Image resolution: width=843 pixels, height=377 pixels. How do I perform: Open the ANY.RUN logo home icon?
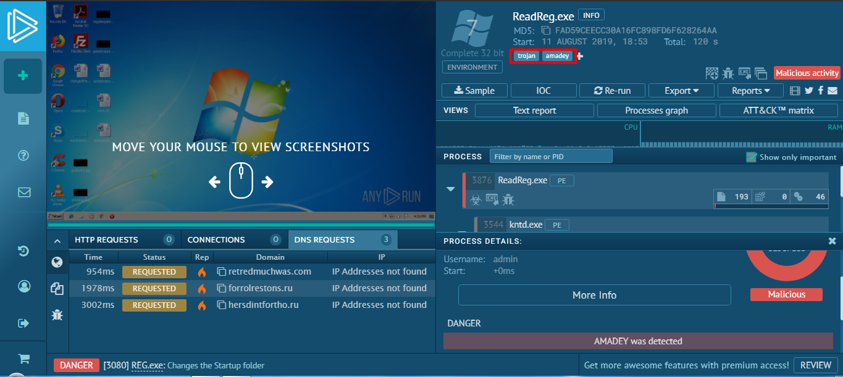(x=23, y=25)
